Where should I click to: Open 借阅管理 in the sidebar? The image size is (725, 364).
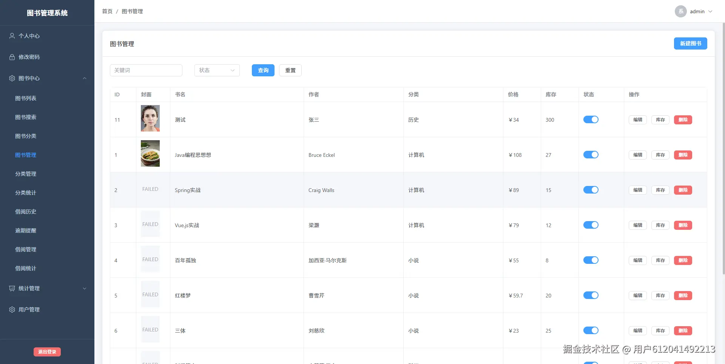pyautogui.click(x=26, y=249)
